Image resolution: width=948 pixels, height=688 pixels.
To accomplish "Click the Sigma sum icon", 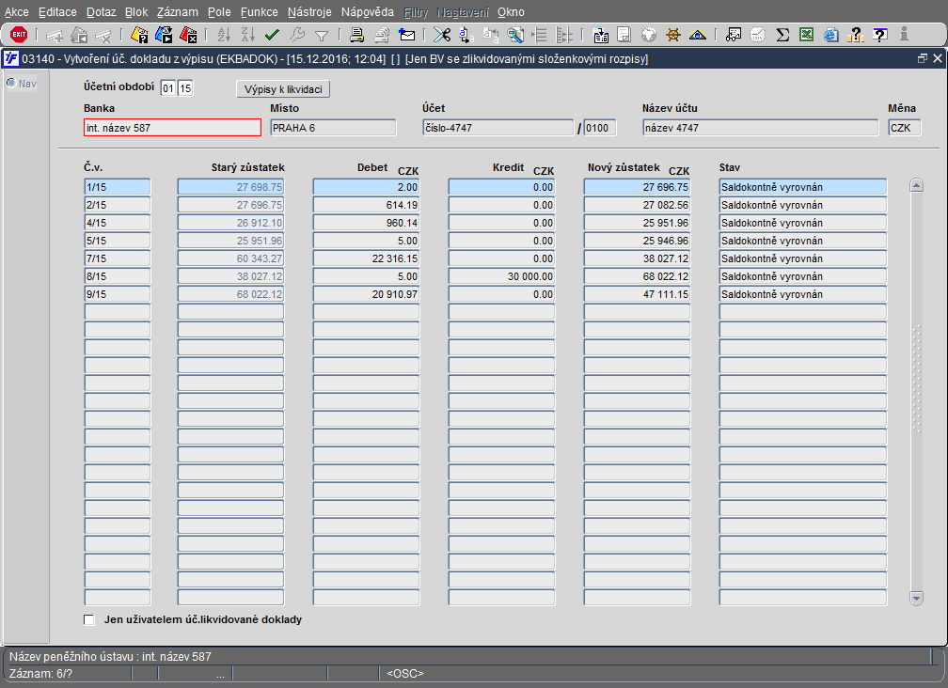I will click(x=782, y=35).
